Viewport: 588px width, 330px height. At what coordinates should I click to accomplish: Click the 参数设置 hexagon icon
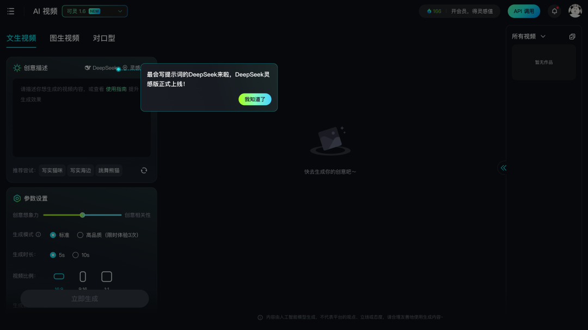click(x=17, y=198)
